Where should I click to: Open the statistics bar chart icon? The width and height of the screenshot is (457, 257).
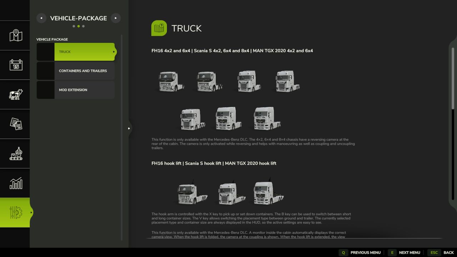(x=16, y=183)
